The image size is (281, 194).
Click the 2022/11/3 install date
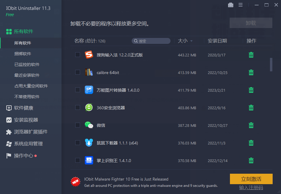pos(216,143)
